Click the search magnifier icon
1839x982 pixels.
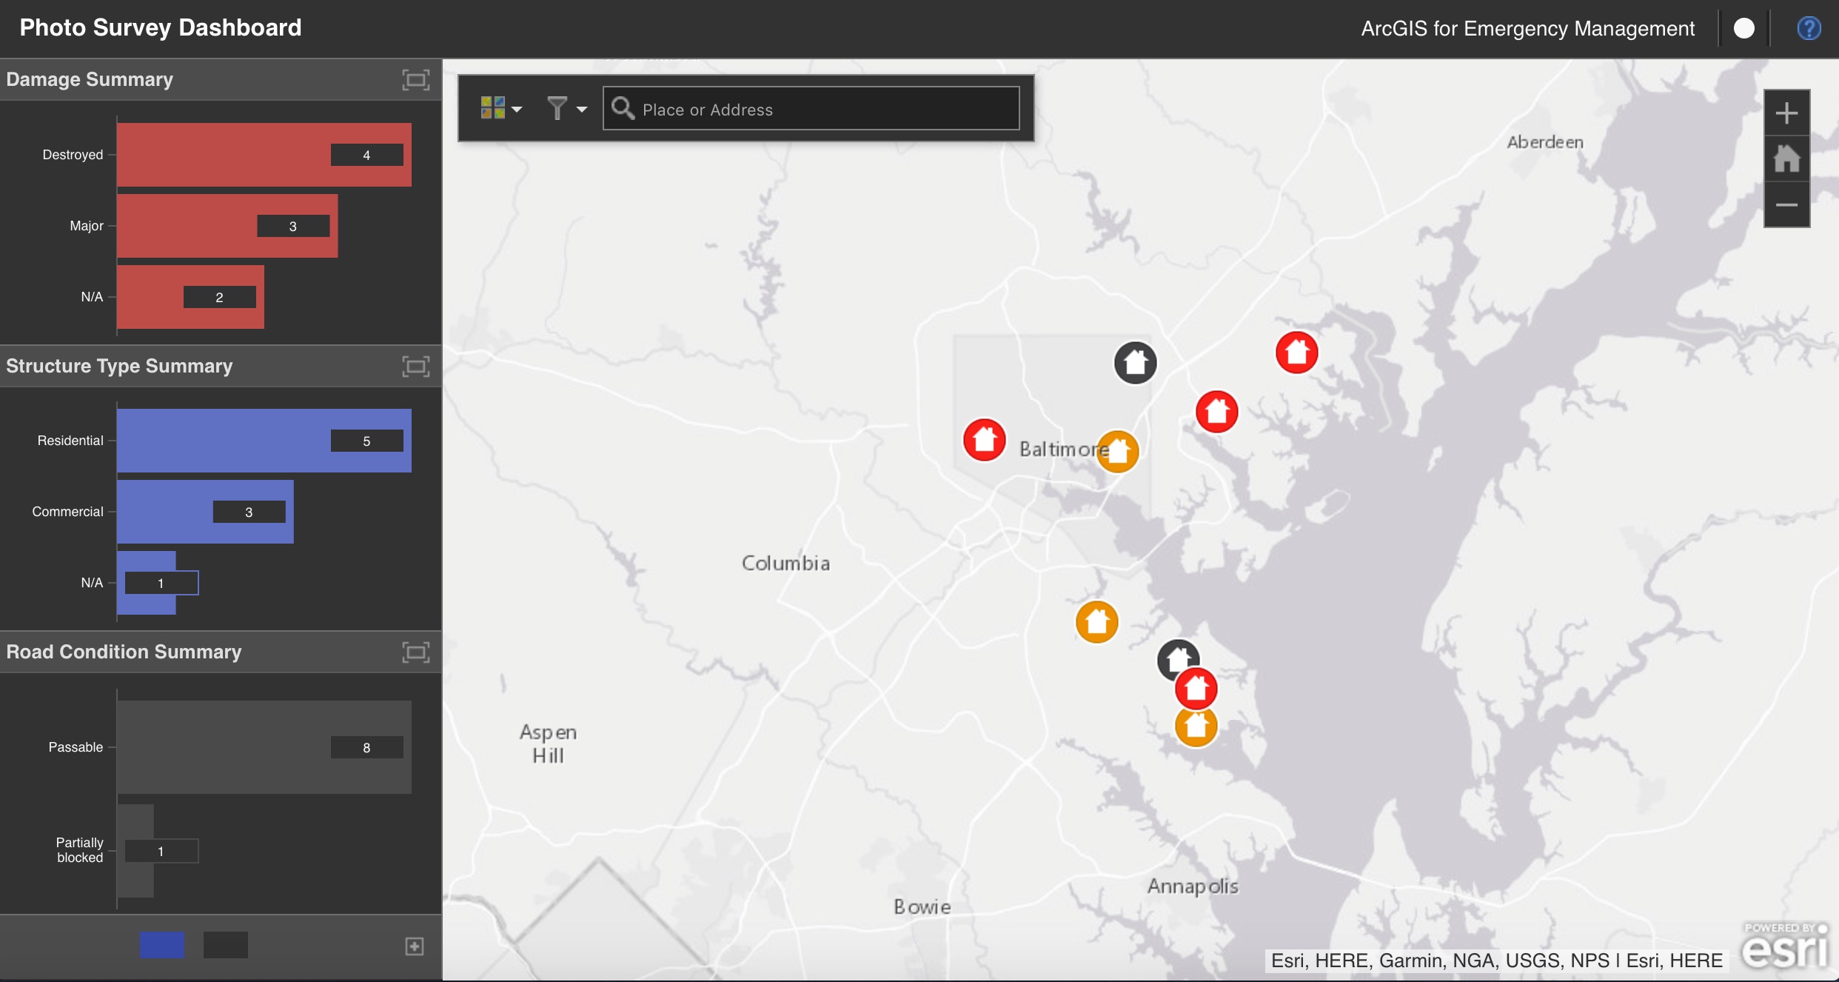(x=623, y=109)
